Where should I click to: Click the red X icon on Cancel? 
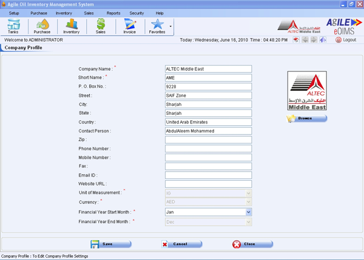[165, 244]
